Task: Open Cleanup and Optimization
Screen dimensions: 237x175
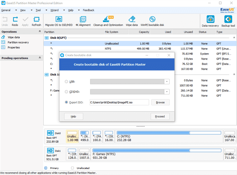Action: 108,21
